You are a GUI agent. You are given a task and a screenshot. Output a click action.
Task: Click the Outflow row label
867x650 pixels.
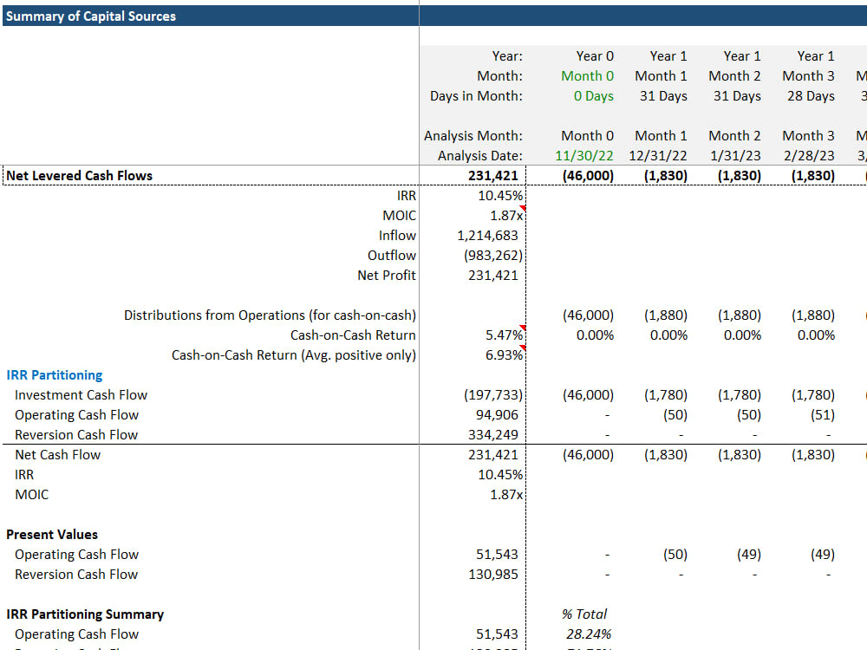click(x=392, y=256)
